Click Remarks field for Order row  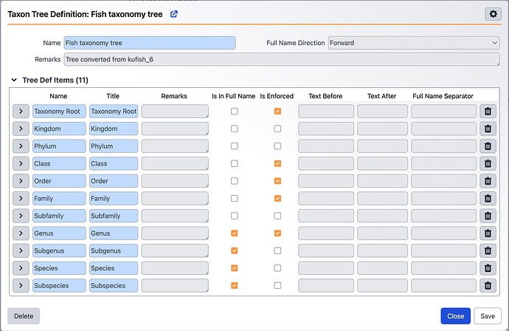pos(175,181)
